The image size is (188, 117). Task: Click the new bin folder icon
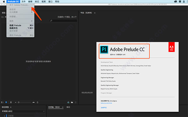72,102
